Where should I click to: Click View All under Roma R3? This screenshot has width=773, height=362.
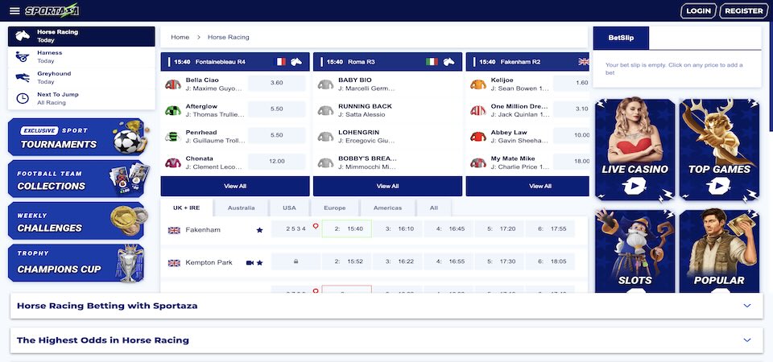387,186
